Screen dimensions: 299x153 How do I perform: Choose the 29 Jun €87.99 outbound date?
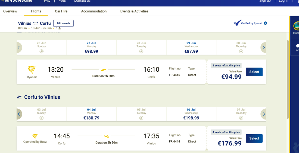tap(191, 48)
